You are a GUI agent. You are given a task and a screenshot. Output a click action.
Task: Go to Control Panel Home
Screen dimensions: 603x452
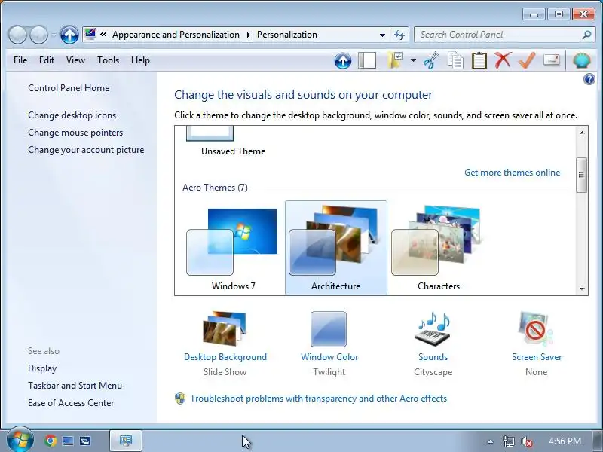pyautogui.click(x=69, y=88)
